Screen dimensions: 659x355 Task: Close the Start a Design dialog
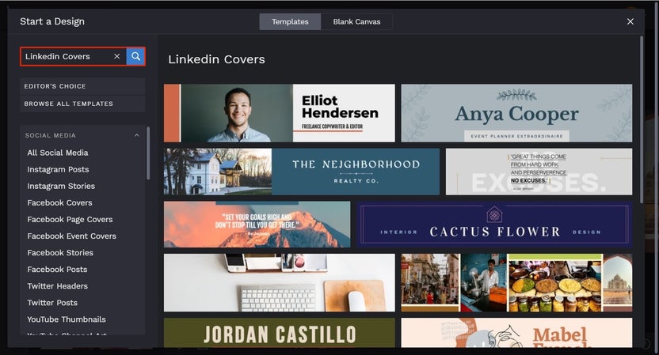[630, 21]
